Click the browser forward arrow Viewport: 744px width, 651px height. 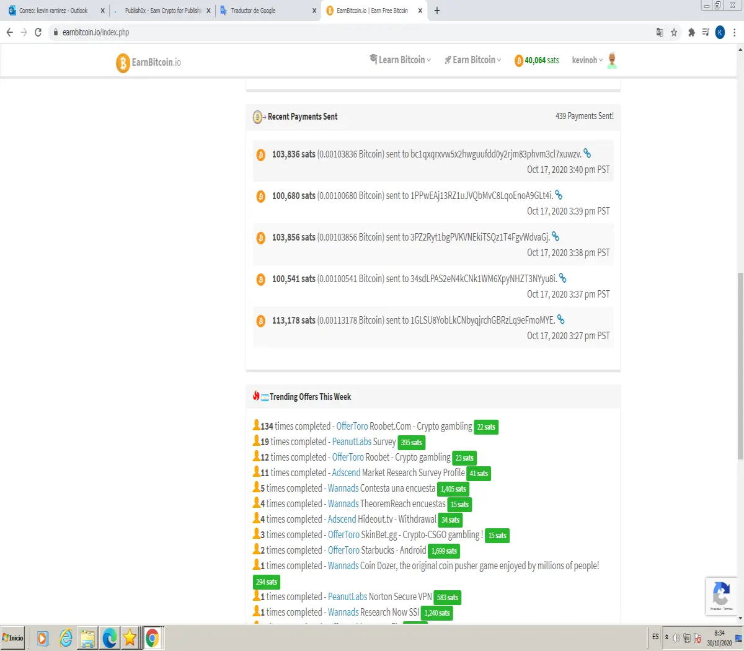(x=24, y=32)
